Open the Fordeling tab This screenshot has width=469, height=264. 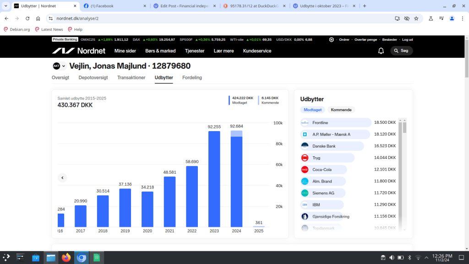[192, 77]
